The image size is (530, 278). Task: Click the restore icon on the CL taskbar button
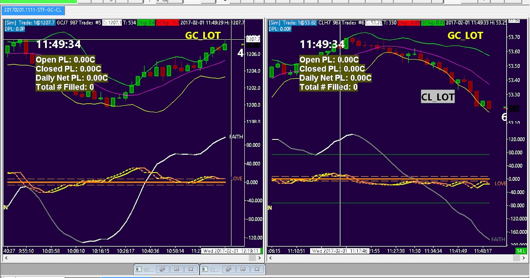point(229,269)
